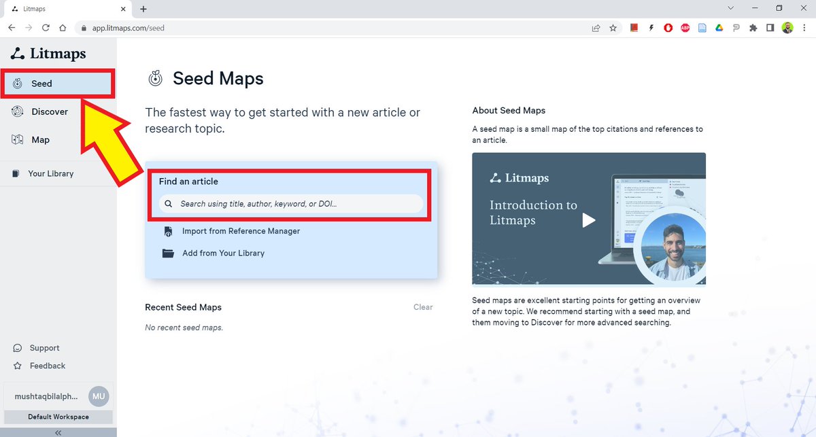Open Your Library from the sidebar
The width and height of the screenshot is (816, 437).
(x=16, y=173)
